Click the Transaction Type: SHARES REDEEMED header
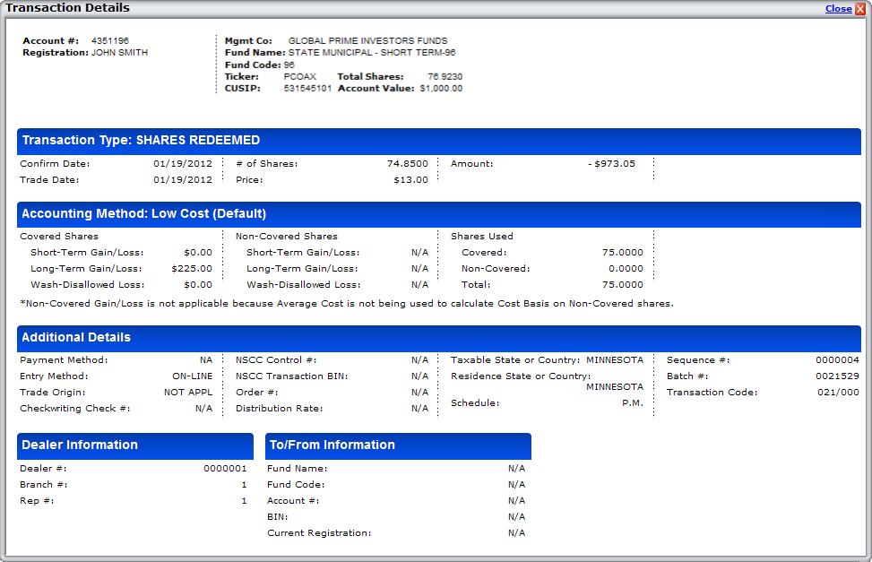The height and width of the screenshot is (562, 872). [439, 141]
